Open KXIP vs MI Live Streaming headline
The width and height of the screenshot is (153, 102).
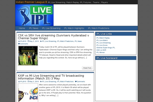[51, 77]
